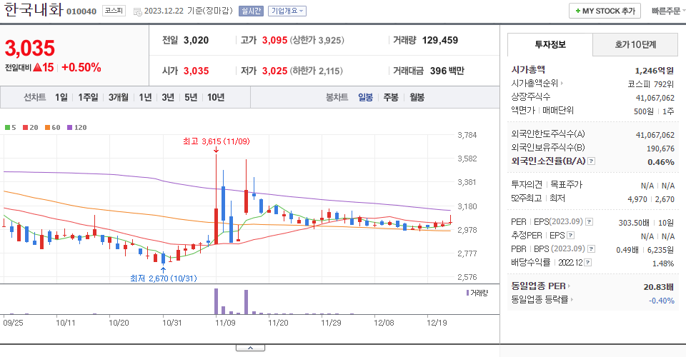
Task: Toggle the 실시간 real-time button
Action: click(x=251, y=11)
